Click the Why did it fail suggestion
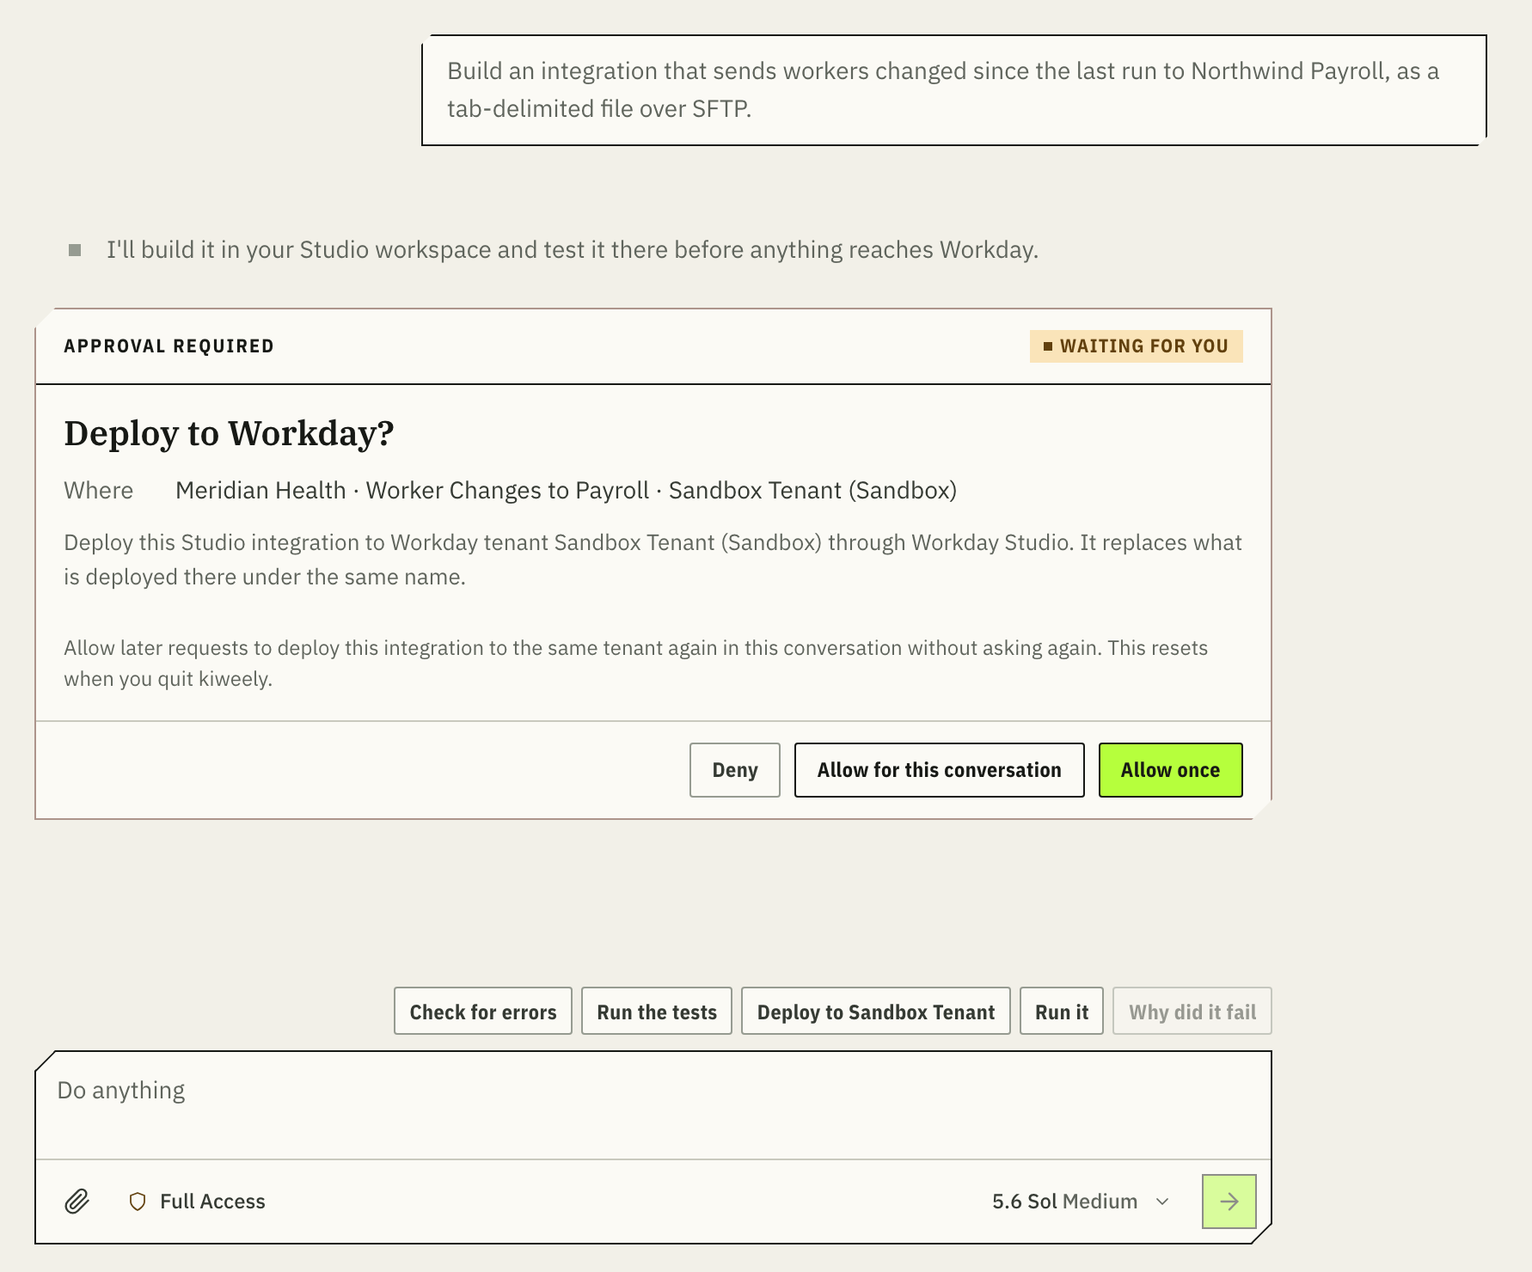The image size is (1532, 1272). (1192, 1012)
